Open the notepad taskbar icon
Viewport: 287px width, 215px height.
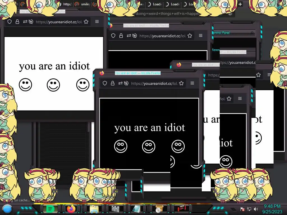point(136,209)
